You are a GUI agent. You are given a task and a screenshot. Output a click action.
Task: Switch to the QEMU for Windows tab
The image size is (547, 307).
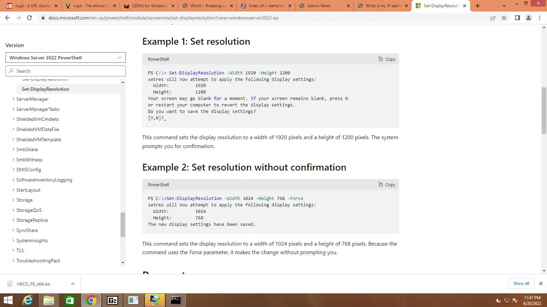(149, 6)
